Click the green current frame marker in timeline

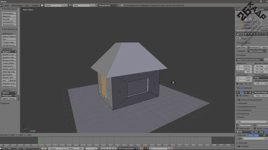[38, 141]
